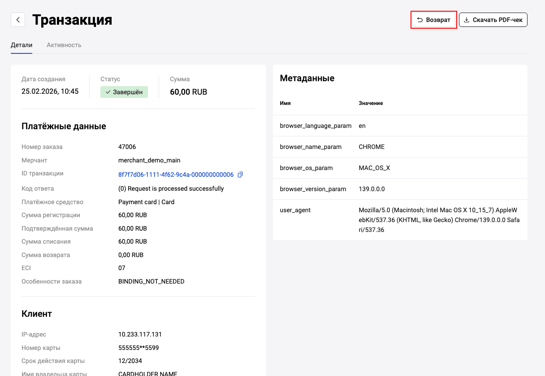Switch to the Активность tab
545x376 pixels.
click(64, 45)
